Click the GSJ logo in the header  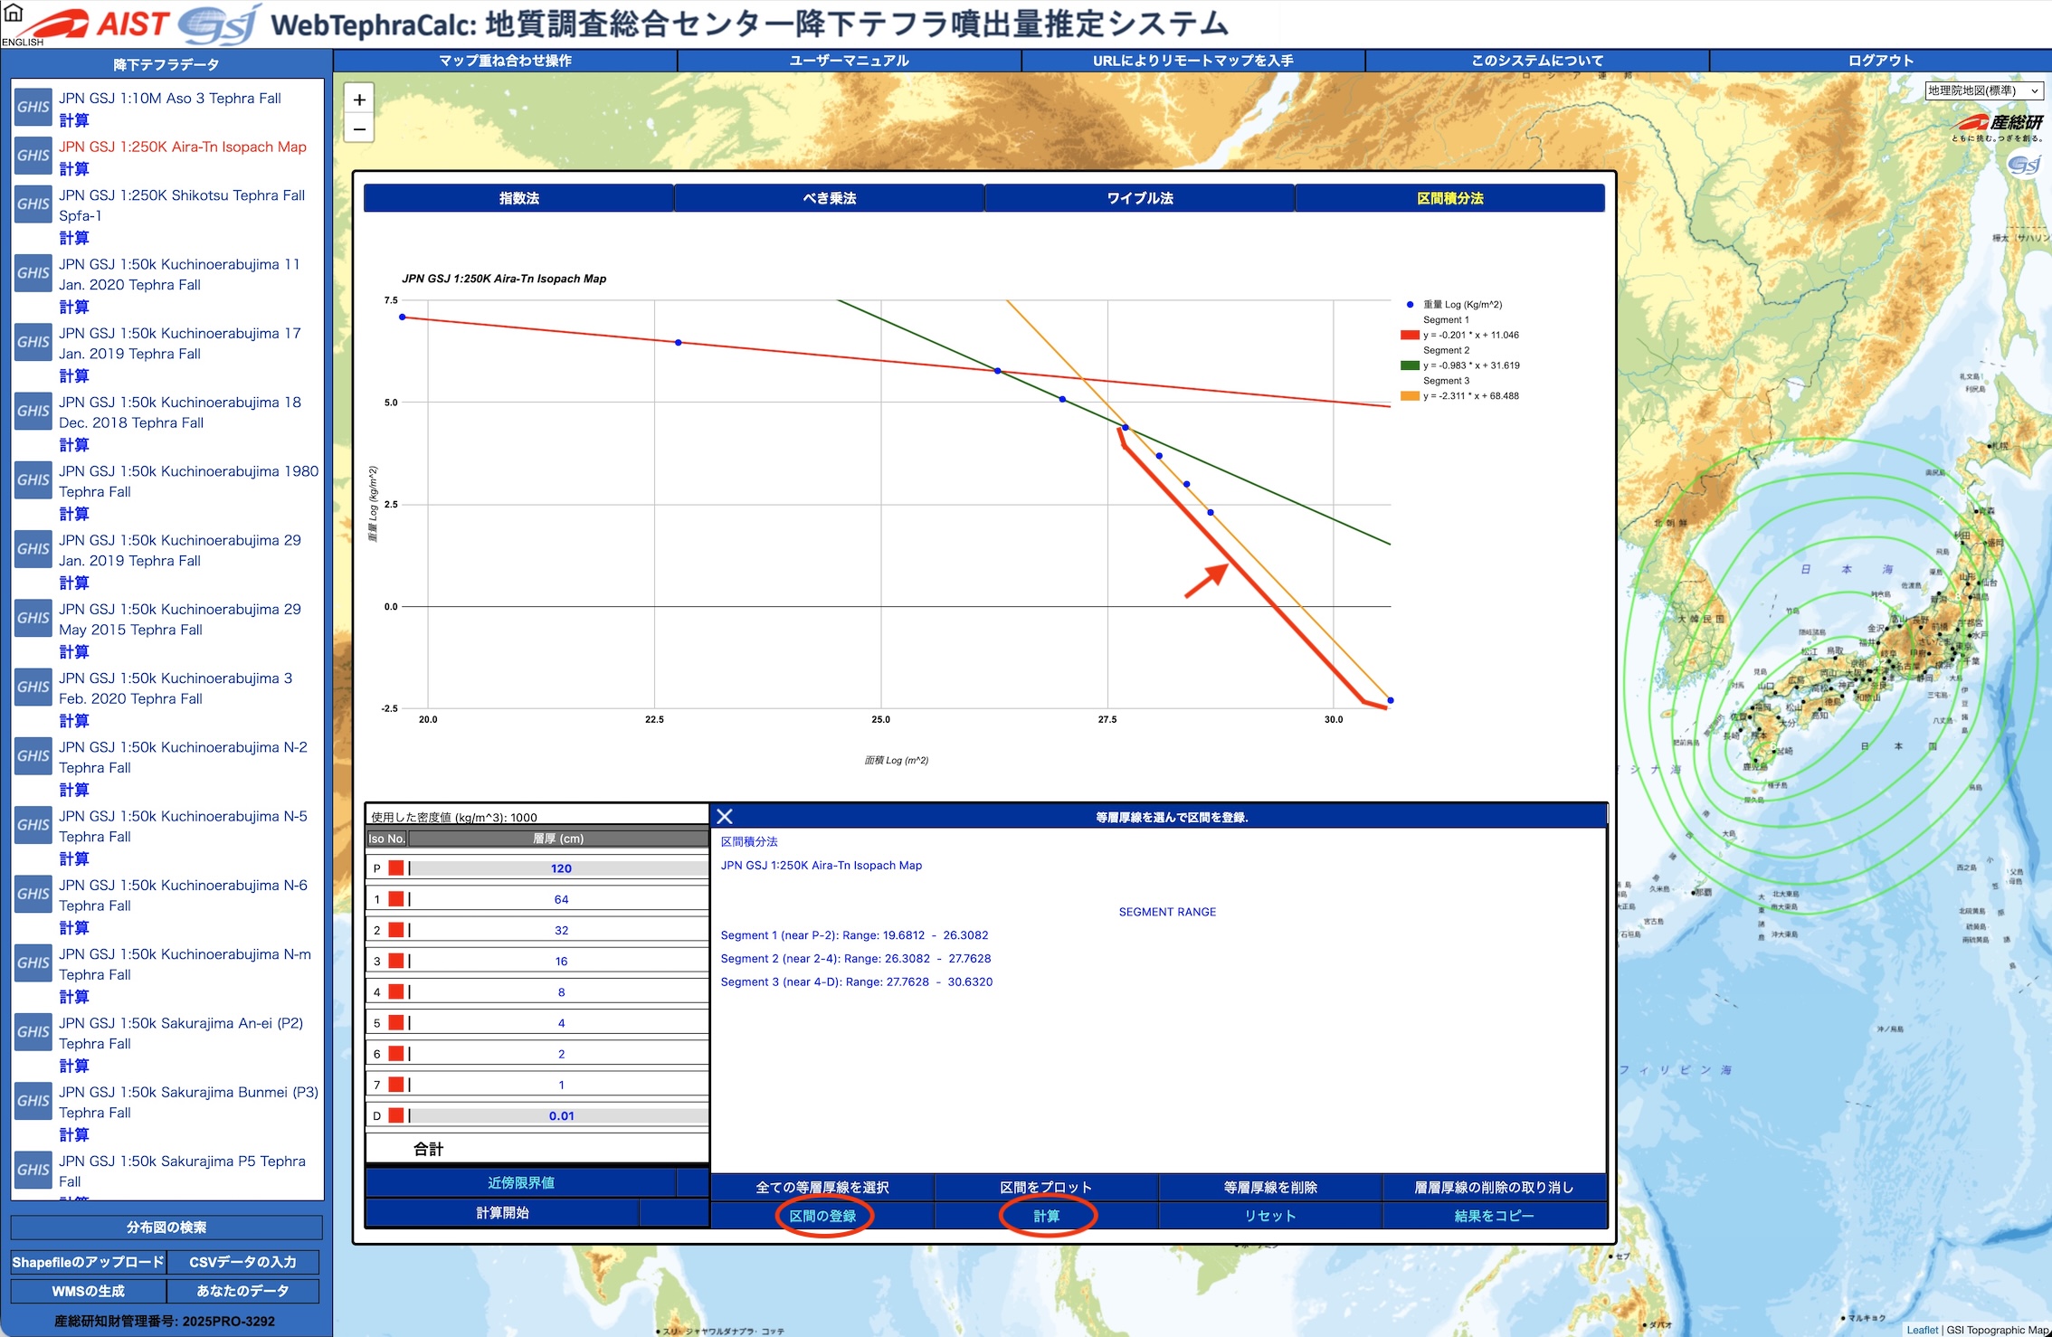point(219,24)
